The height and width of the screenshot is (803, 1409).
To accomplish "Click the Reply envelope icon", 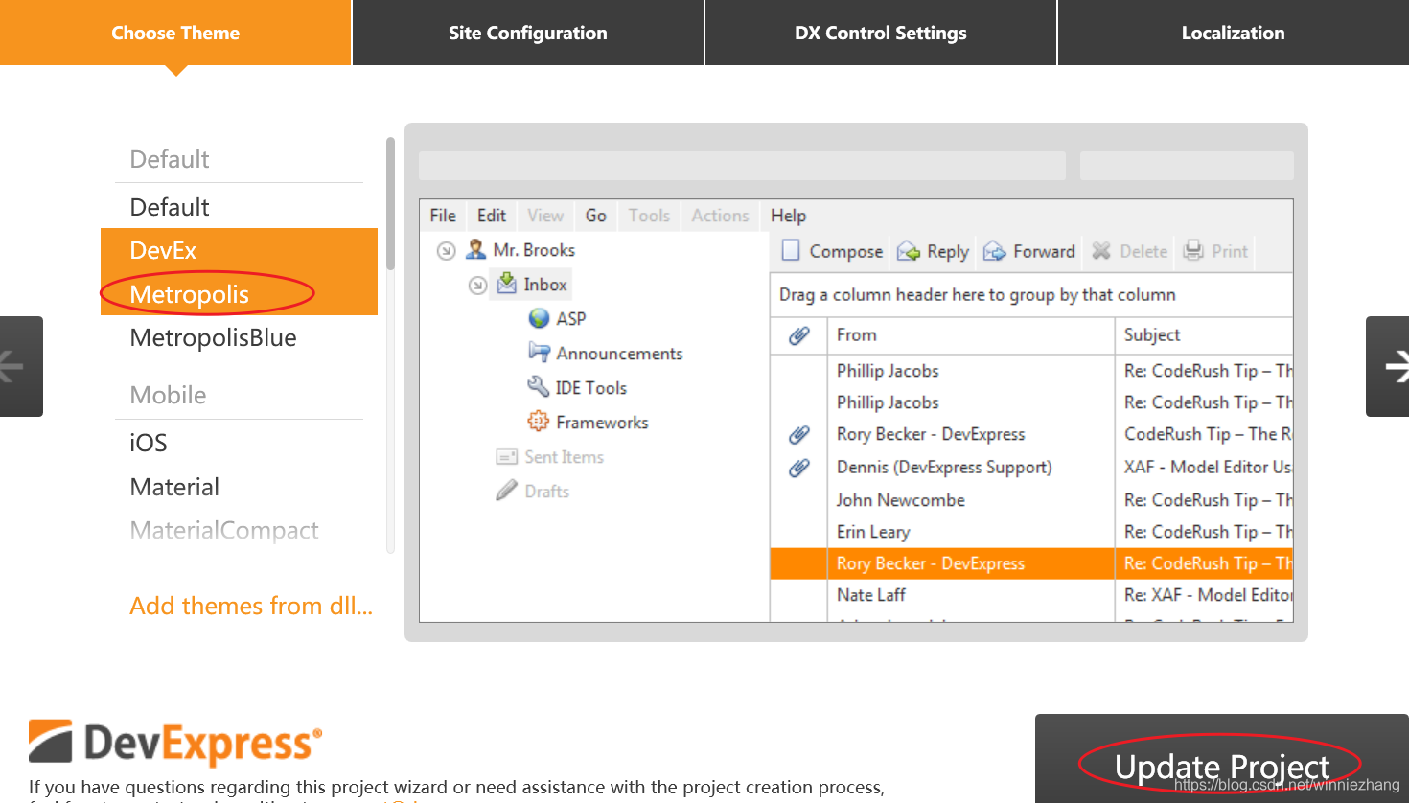I will 909,251.
